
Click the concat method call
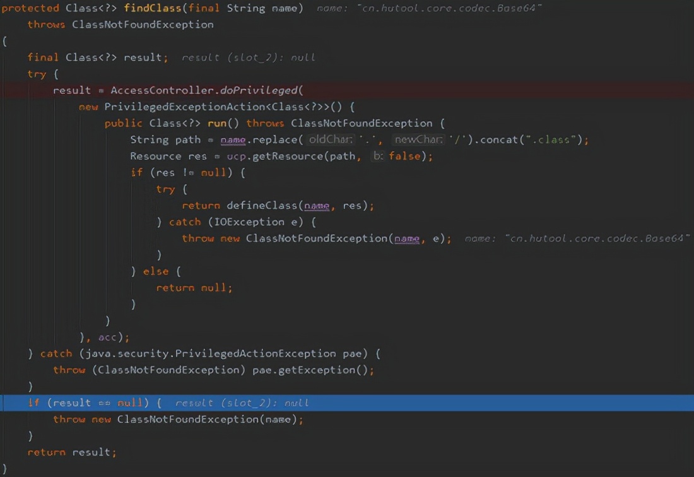click(498, 139)
